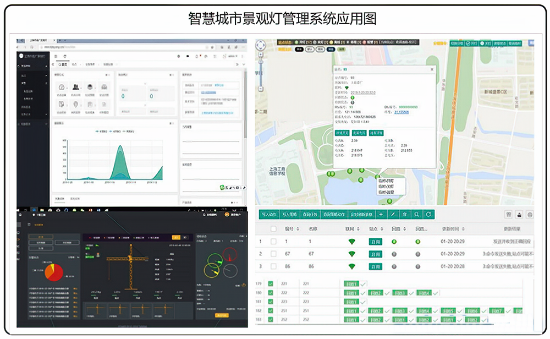Click the pencil edit icon in table toolbar
This screenshot has height=339, width=550.
(393, 214)
